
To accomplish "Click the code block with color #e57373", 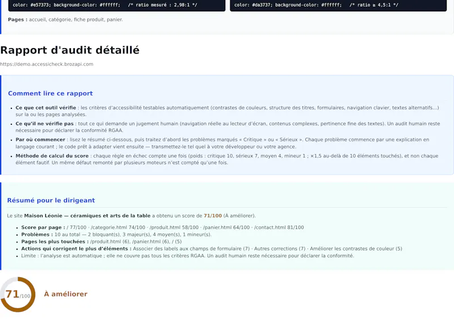I will [x=117, y=6].
